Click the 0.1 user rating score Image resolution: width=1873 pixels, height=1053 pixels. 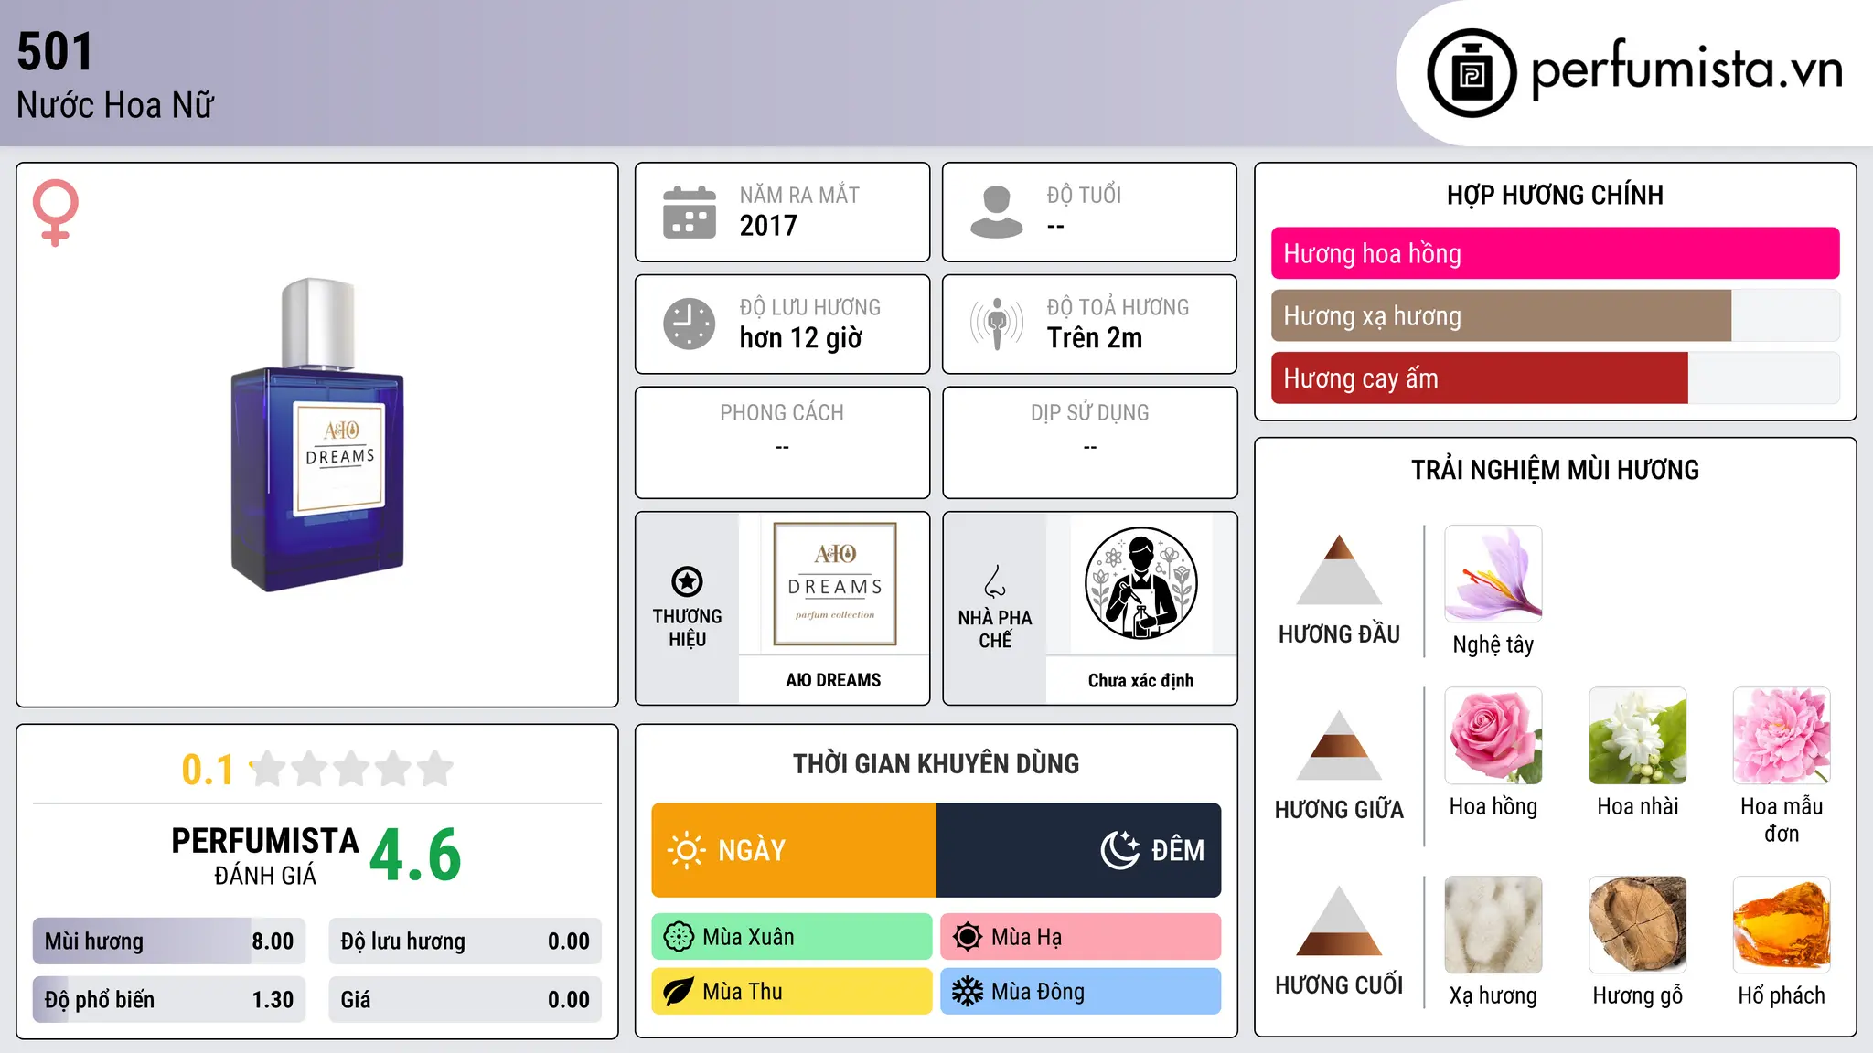click(x=208, y=770)
